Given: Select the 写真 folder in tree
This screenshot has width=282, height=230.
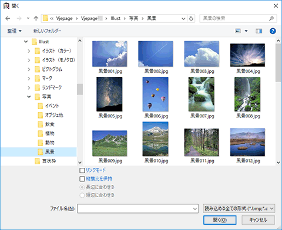Looking at the screenshot, I should [43, 97].
